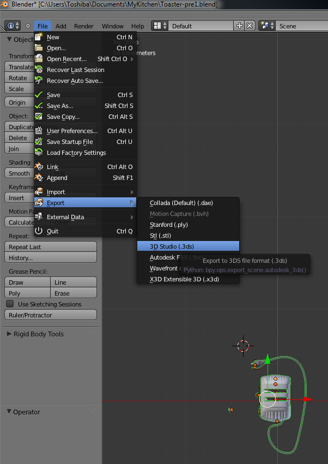Open the Add menu
Viewport: 328px width, 464px height.
(61, 26)
